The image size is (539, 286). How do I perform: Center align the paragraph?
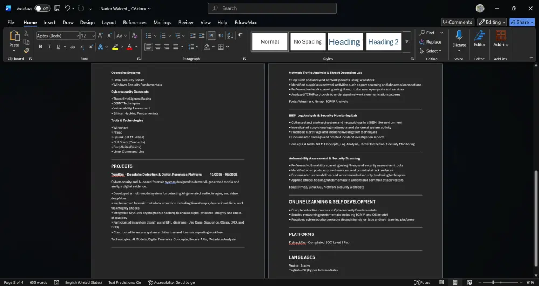click(158, 47)
